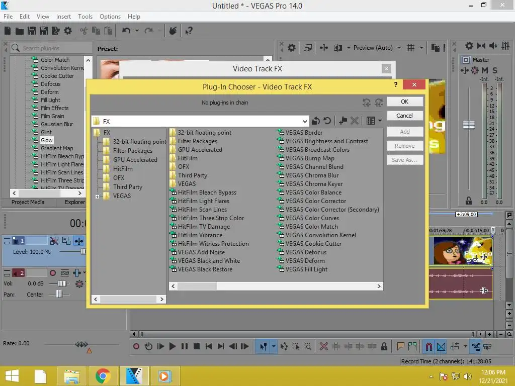Screen dimensions: 515x386
Task: Click the red Delete X in edit toolbar
Action: [323, 346]
